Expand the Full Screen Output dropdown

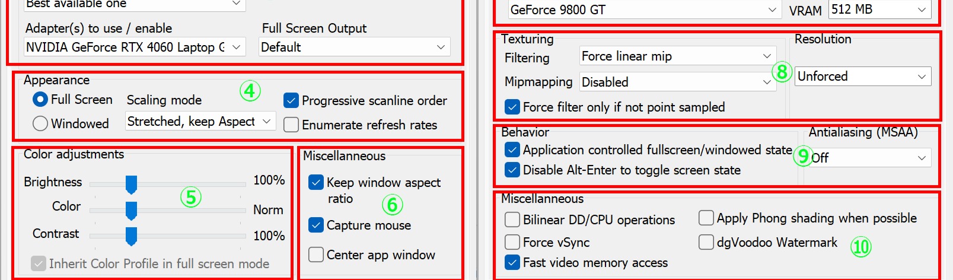point(354,47)
